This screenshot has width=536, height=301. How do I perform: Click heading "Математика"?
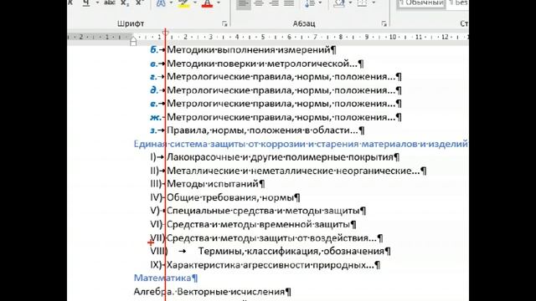coord(162,278)
